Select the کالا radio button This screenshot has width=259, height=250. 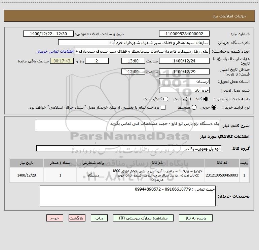(206, 99)
